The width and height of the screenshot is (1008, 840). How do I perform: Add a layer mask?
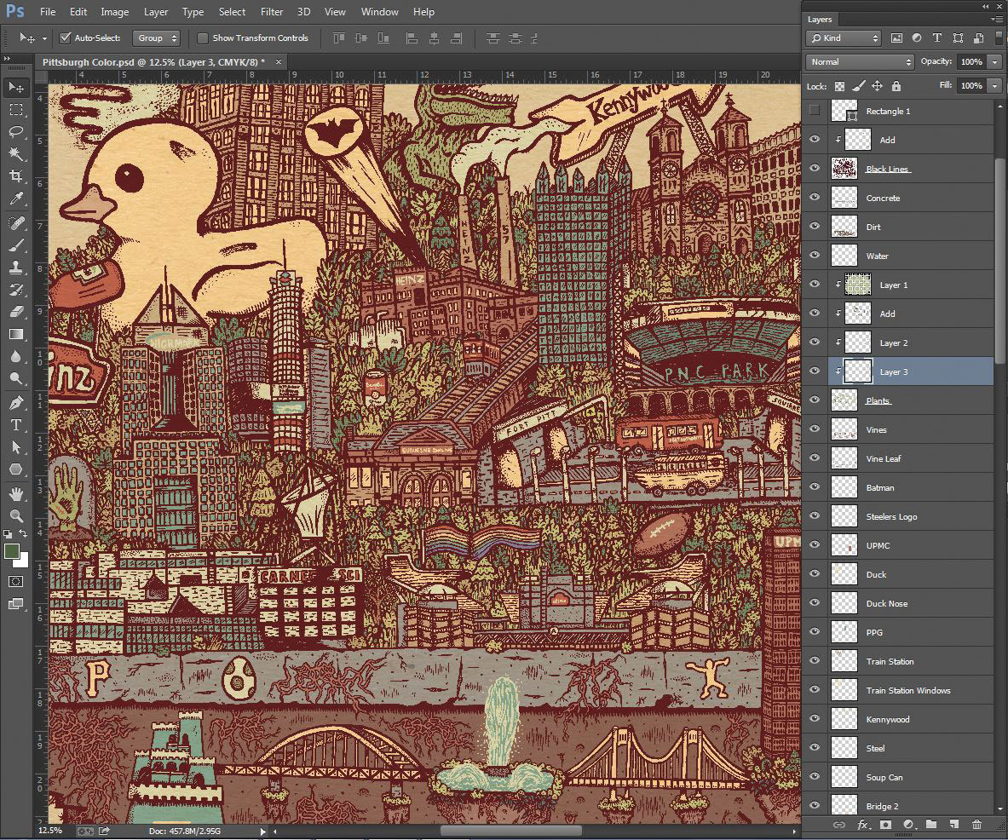(886, 825)
